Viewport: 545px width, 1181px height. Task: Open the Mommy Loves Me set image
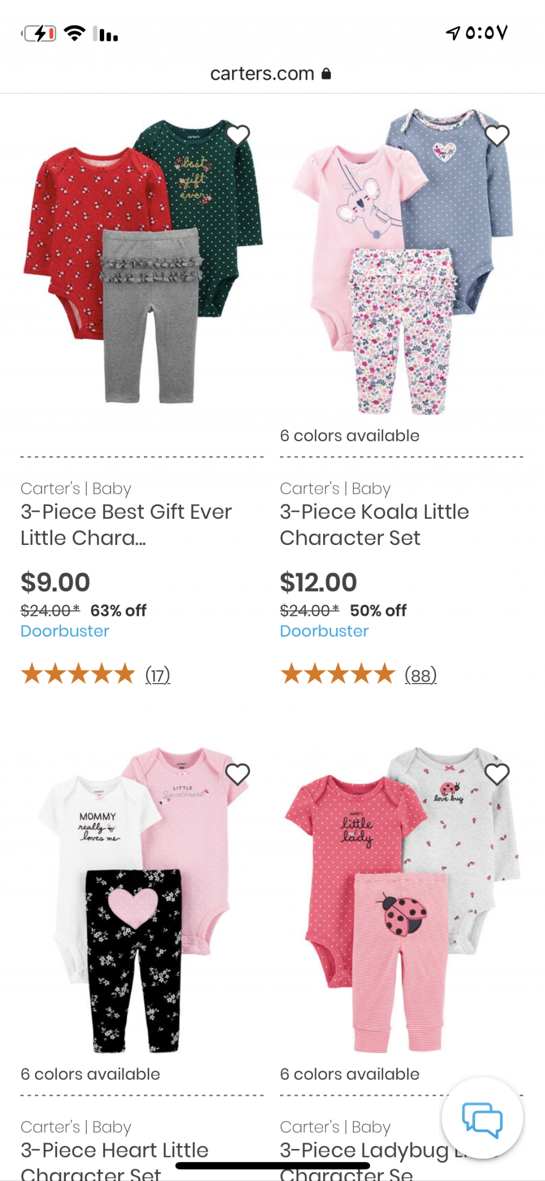142,900
